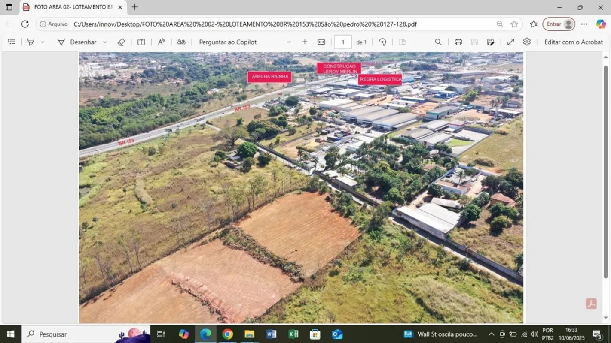The image size is (611, 343).
Task: Switch to Microsoft Edge in taskbar
Action: click(x=205, y=334)
